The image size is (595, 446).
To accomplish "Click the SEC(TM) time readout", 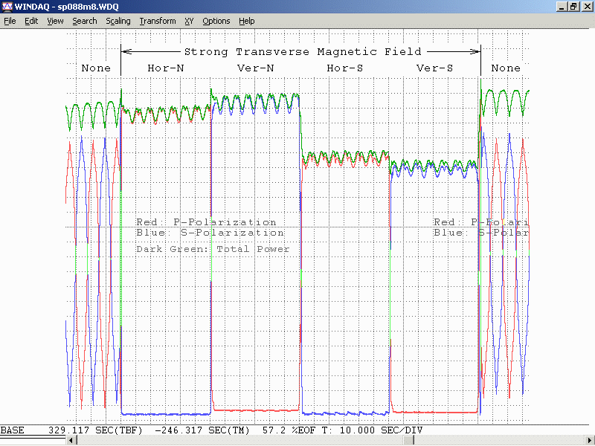I will click(203, 430).
